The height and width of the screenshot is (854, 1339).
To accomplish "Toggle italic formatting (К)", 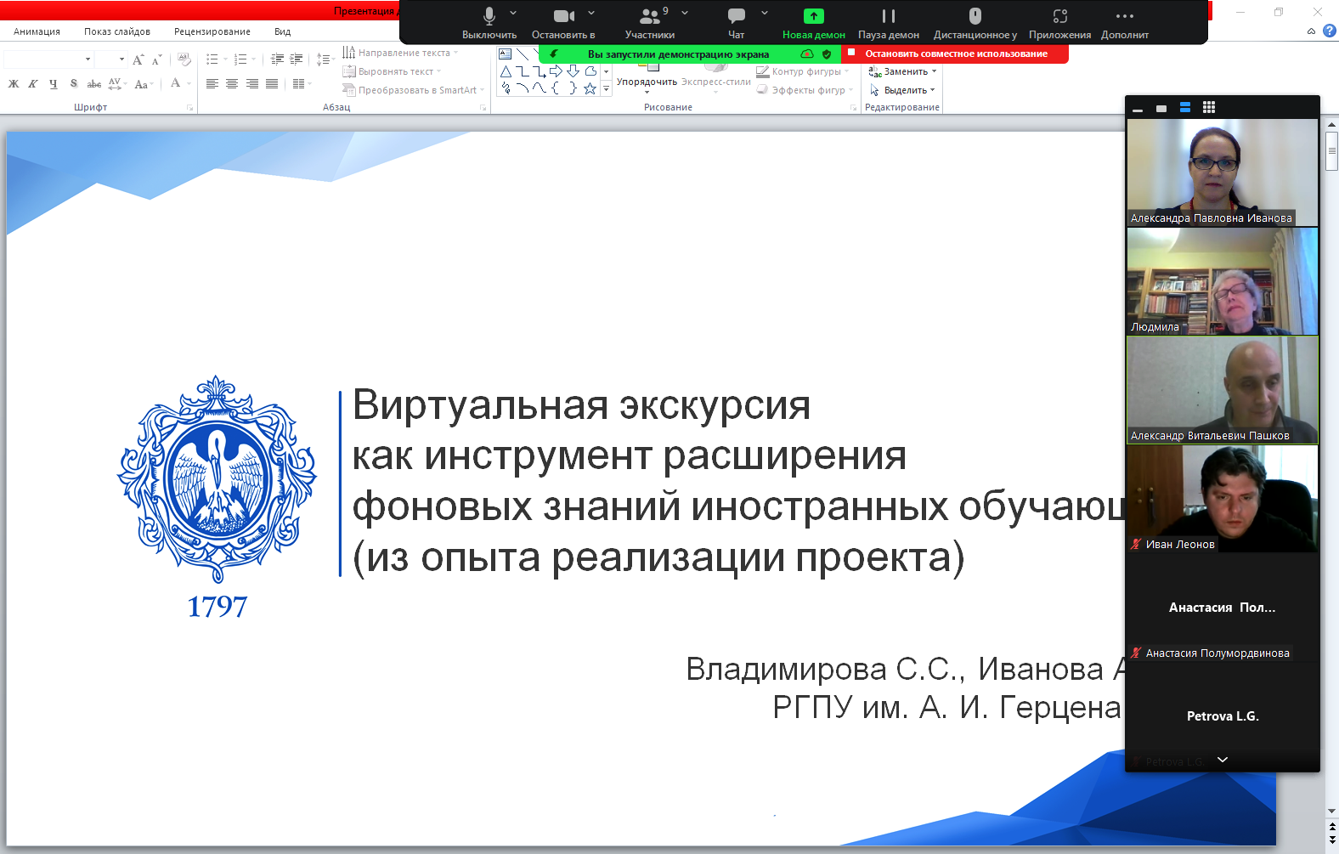I will pyautogui.click(x=33, y=83).
